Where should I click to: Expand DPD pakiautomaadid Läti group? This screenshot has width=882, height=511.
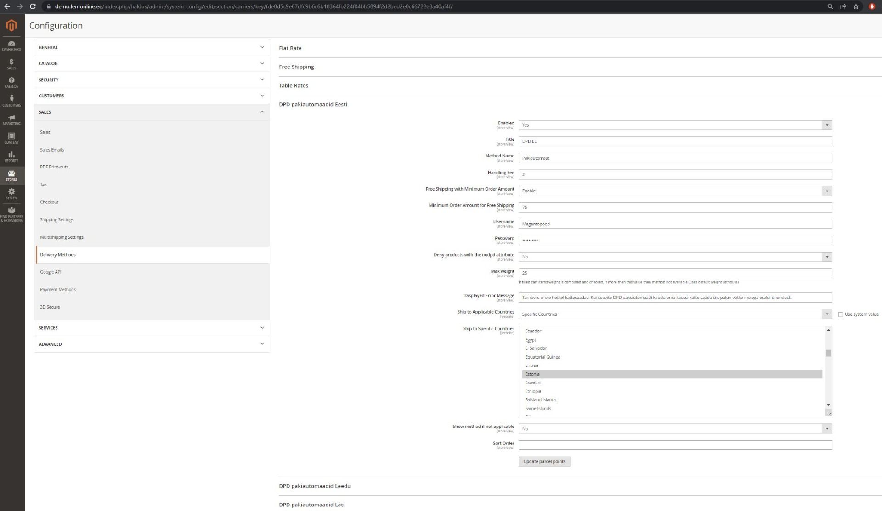point(311,505)
